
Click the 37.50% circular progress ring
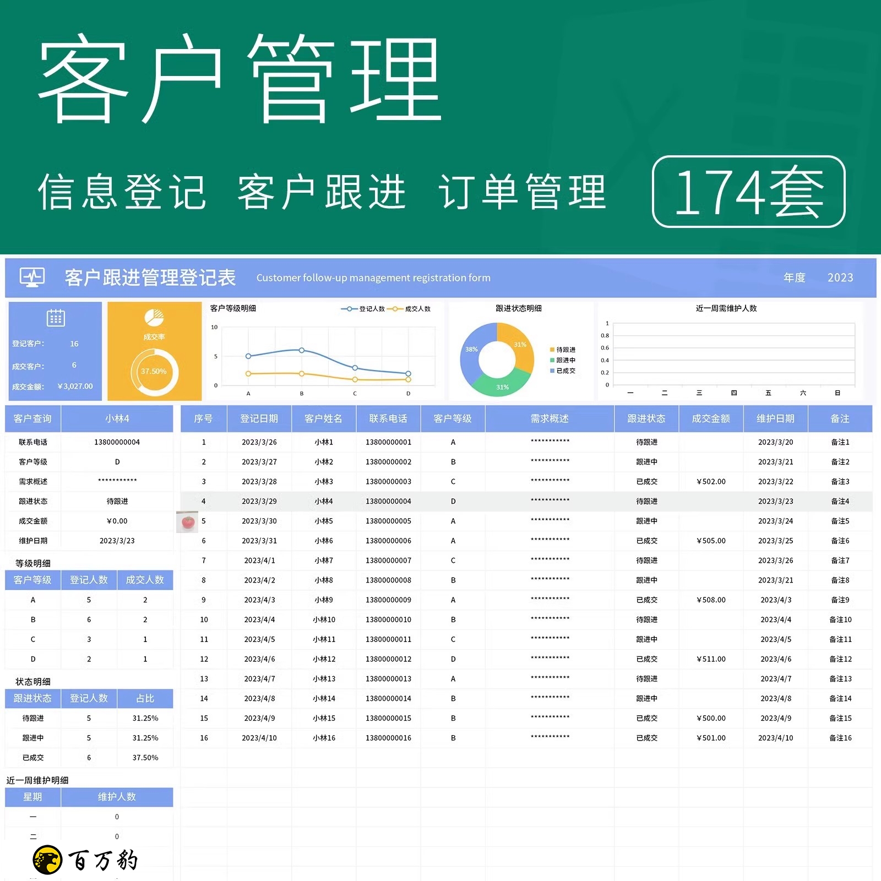154,372
